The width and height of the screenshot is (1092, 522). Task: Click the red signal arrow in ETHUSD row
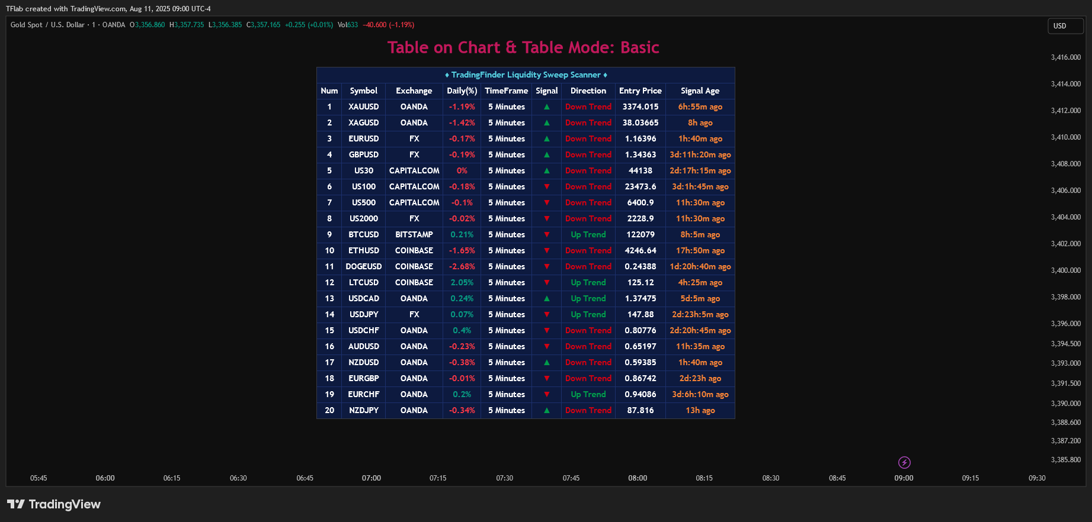tap(547, 251)
